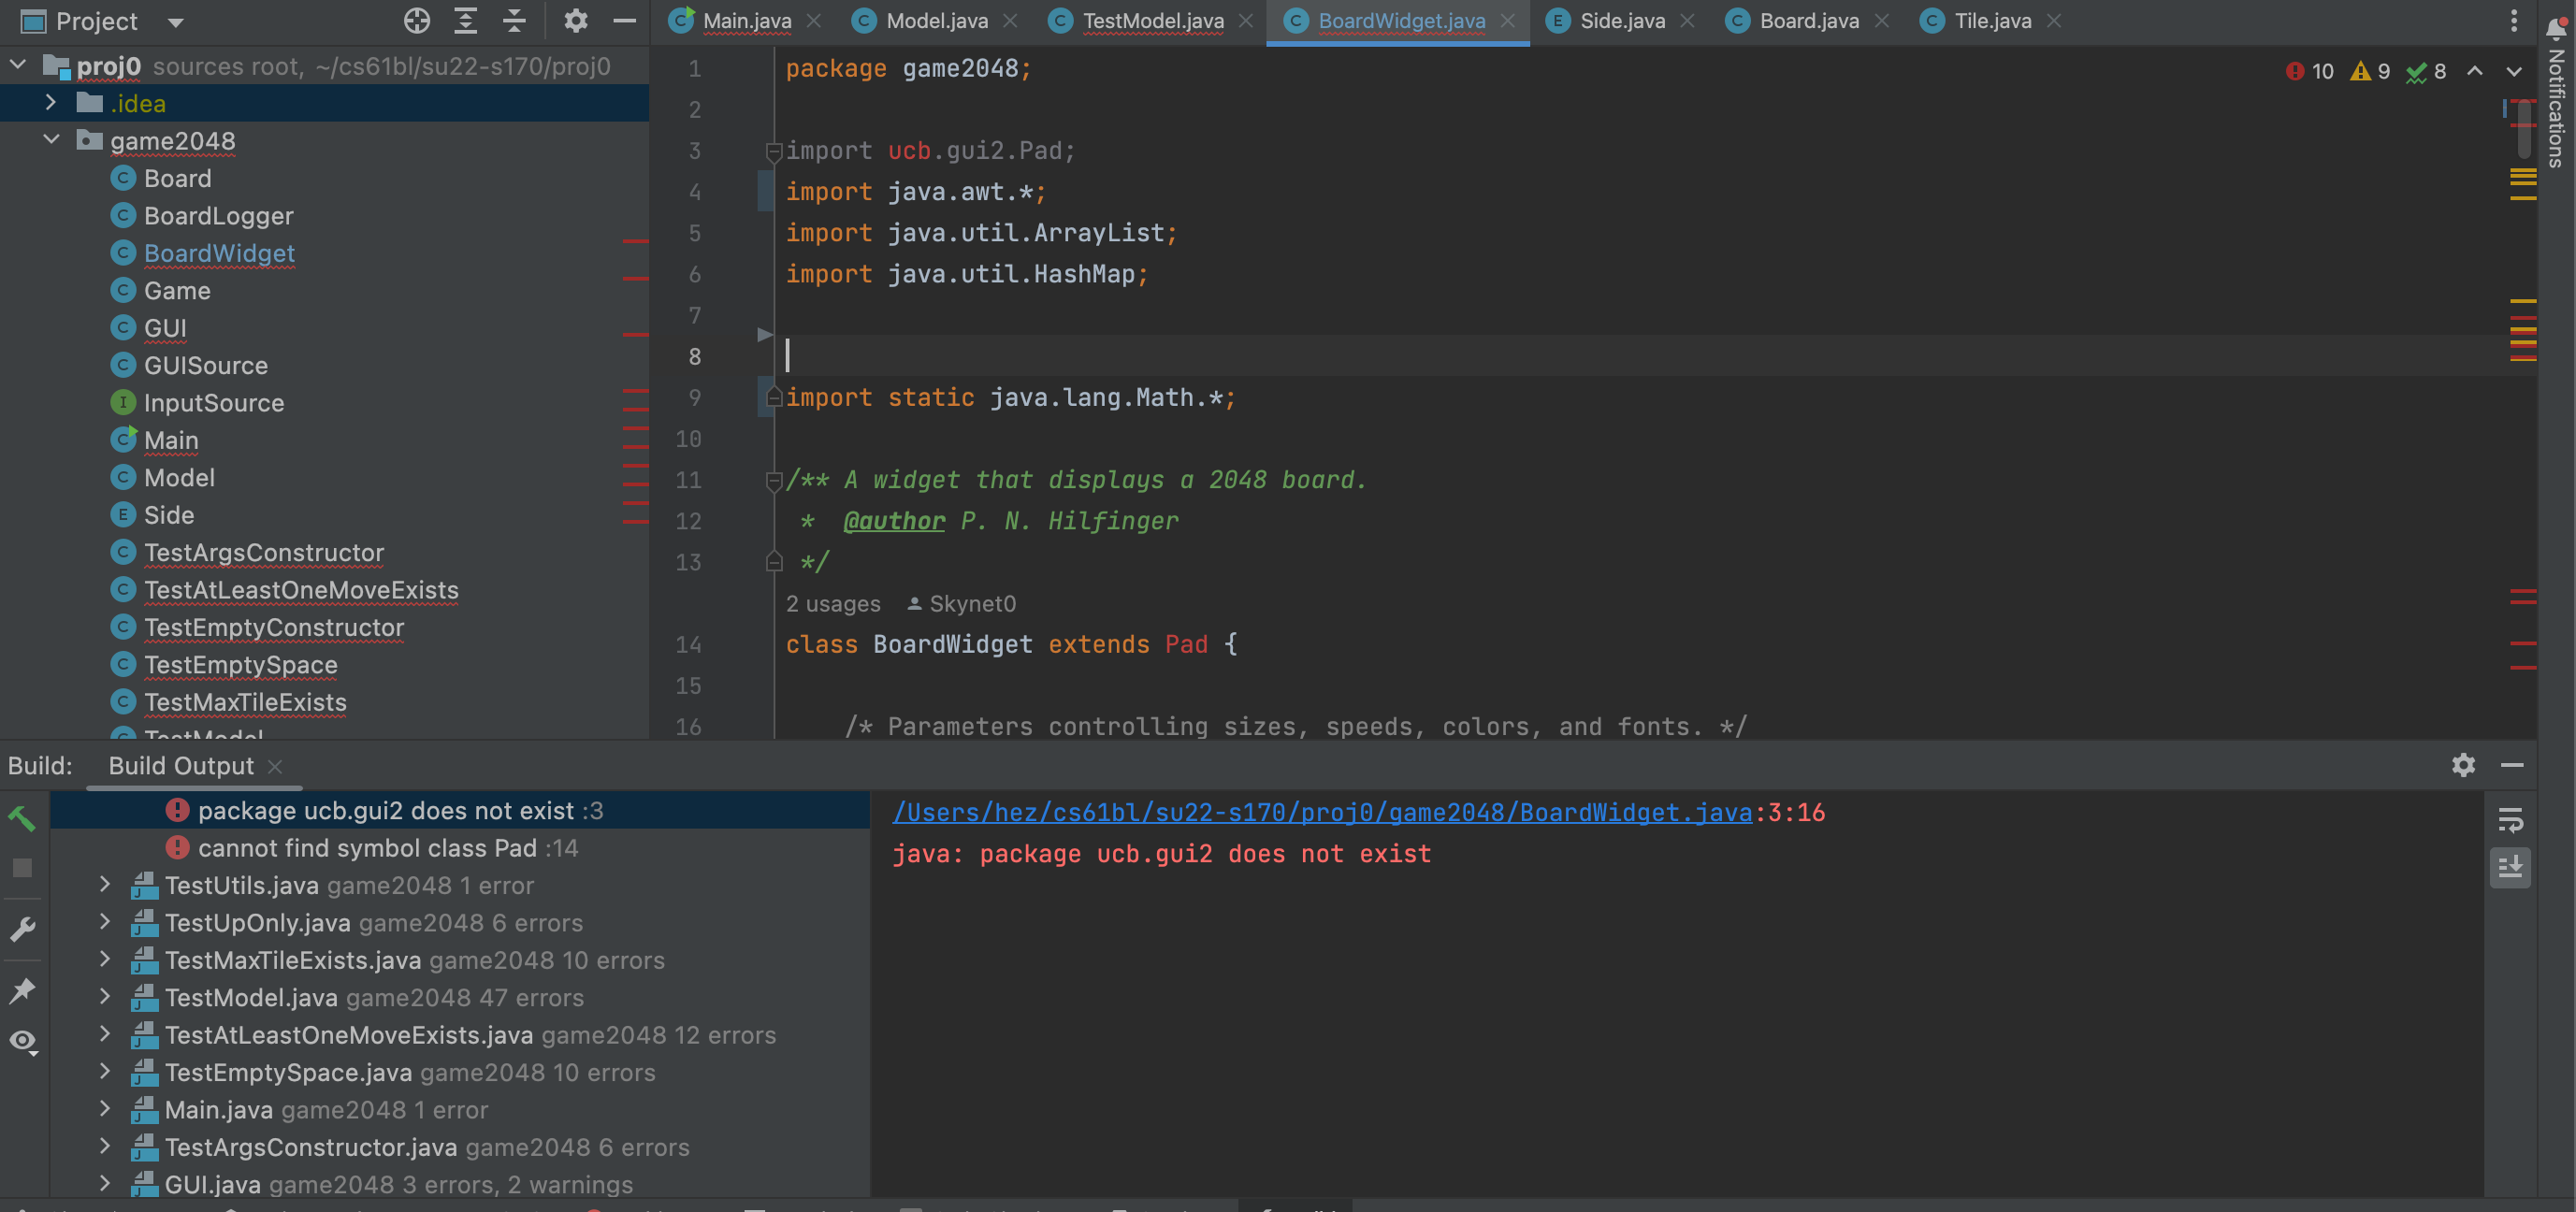Click the red error stripe marker in the editor scrollbar
The width and height of the screenshot is (2576, 1212).
coord(2522,596)
